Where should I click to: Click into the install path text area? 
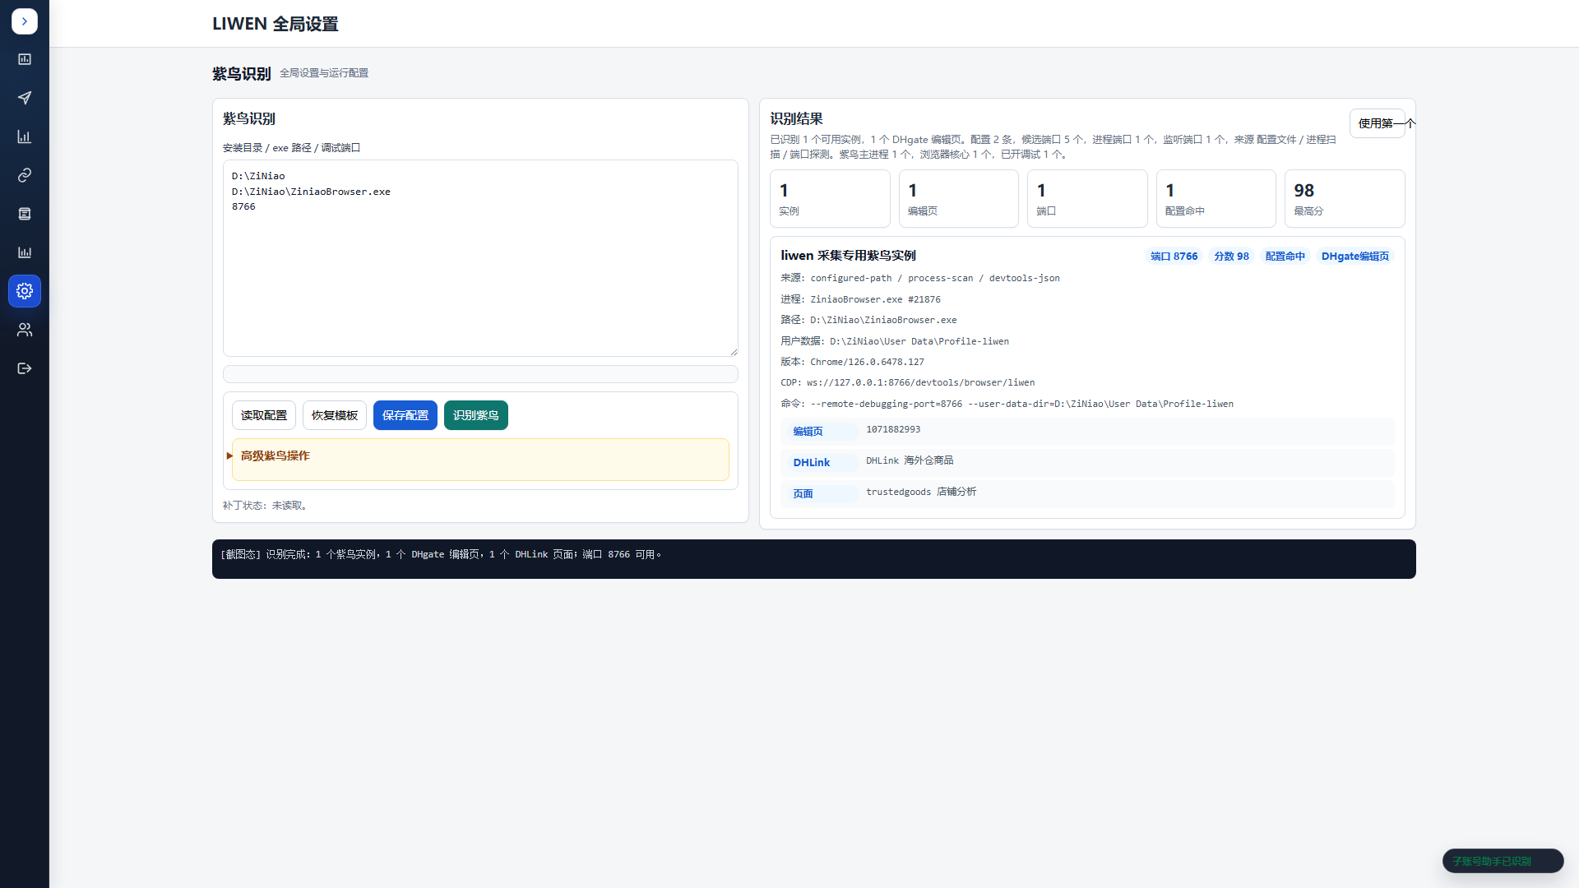[x=480, y=258]
